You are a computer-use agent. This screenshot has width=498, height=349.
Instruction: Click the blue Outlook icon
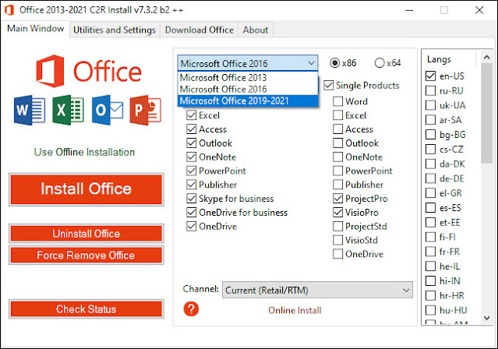pos(108,110)
